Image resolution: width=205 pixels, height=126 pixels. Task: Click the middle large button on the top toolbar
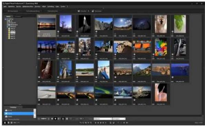pos(33,11)
